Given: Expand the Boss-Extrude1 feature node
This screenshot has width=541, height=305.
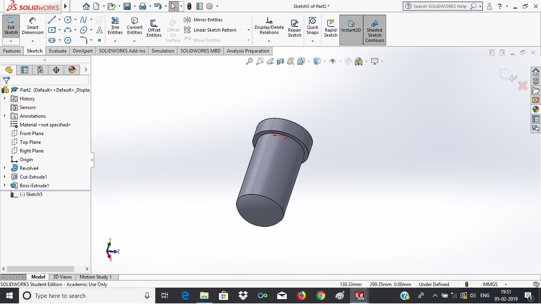Looking at the screenshot, I should pyautogui.click(x=5, y=186).
